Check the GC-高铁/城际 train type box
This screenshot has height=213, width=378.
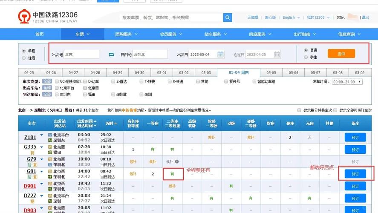click(x=57, y=81)
